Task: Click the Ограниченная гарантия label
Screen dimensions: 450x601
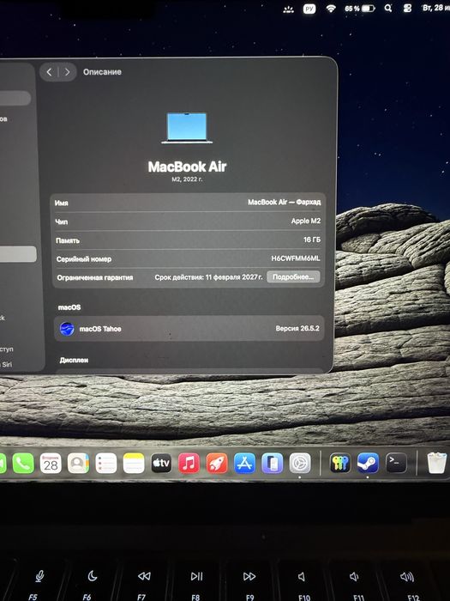Action: [x=95, y=277]
